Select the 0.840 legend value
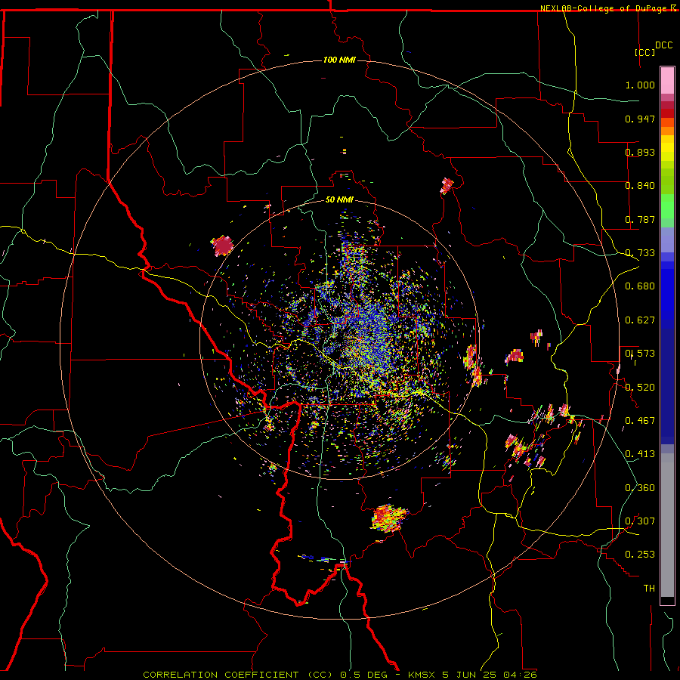 click(640, 186)
